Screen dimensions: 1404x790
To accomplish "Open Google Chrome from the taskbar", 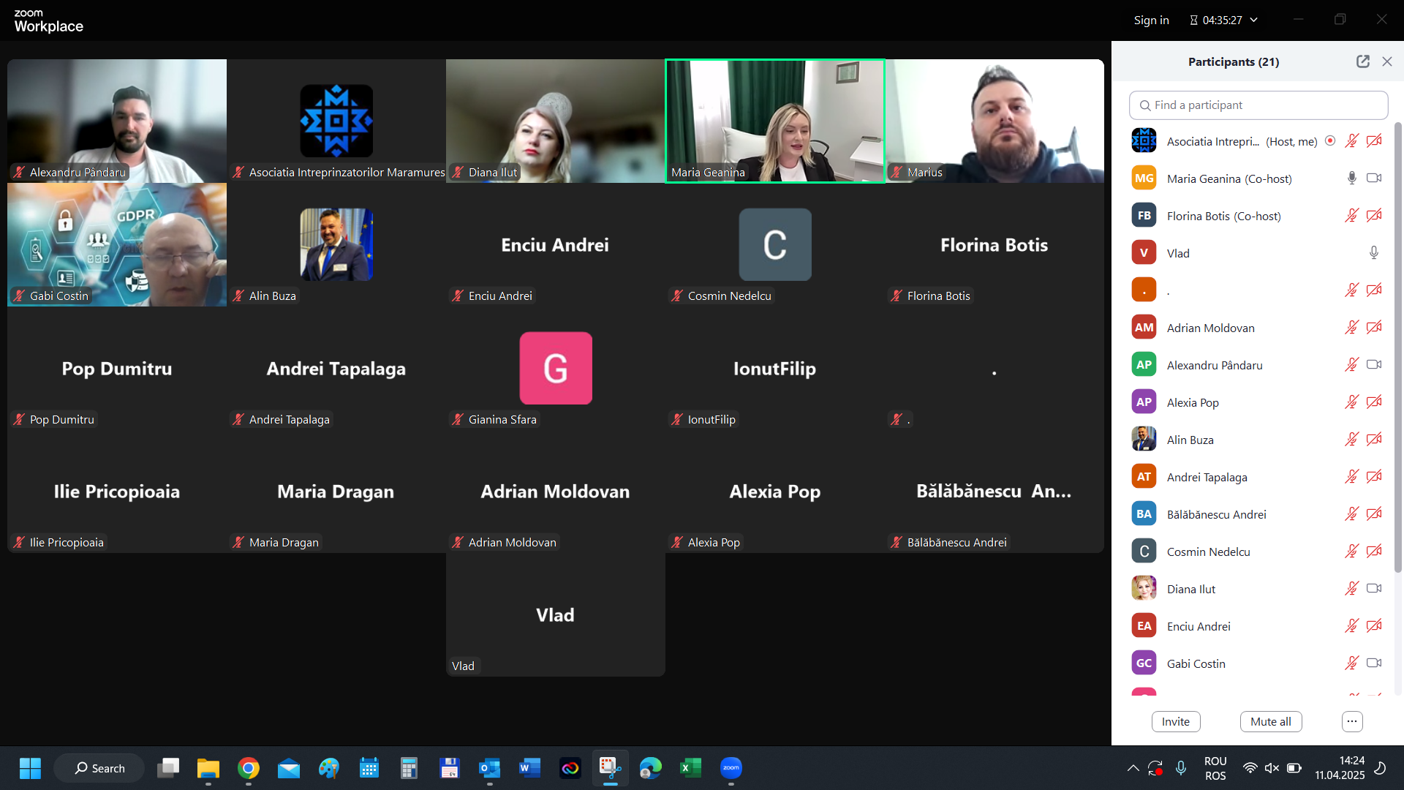I will (249, 768).
